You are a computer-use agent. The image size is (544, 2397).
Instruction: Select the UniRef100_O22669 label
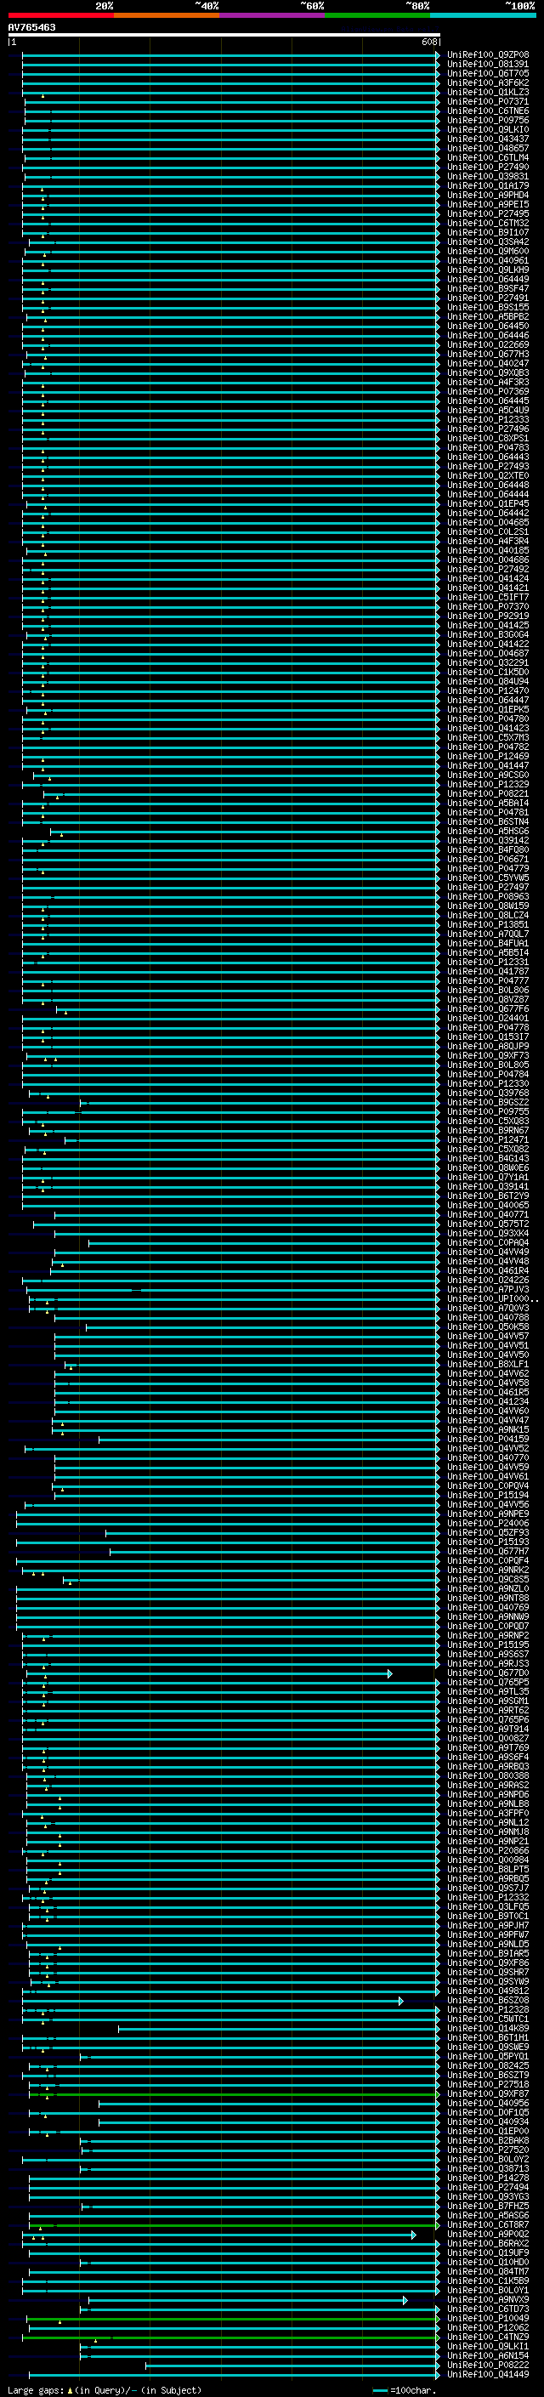[487, 344]
